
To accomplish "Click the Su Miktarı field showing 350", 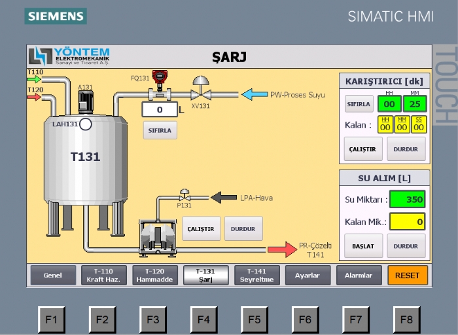I will coord(407,199).
